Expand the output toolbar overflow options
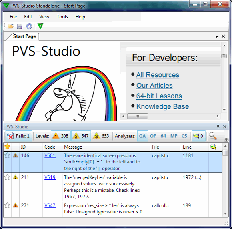 click(x=226, y=140)
